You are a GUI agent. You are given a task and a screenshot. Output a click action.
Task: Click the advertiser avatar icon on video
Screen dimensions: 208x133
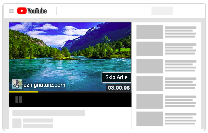point(17,84)
